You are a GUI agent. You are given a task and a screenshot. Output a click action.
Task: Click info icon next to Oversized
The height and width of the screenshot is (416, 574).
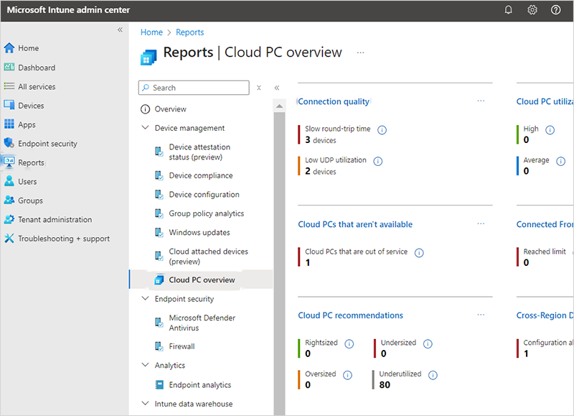pos(347,375)
